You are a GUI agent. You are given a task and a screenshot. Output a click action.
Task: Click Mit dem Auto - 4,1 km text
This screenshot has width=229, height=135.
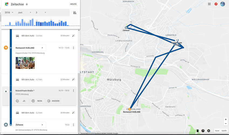click(32, 80)
